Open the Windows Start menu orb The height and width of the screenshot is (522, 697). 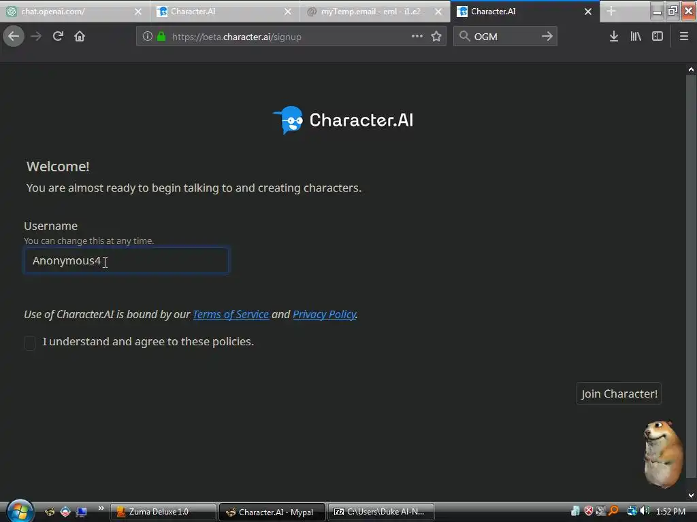click(x=19, y=511)
